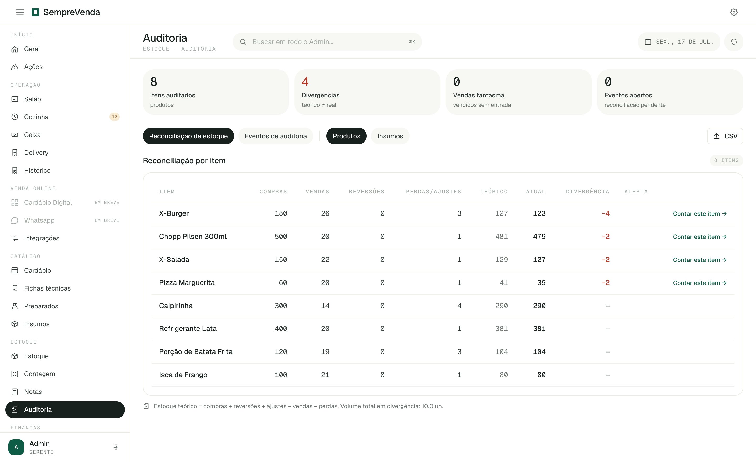Viewport: 756px width, 462px height.
Task: Switch to Reconciliação de estoque tab
Action: click(188, 136)
